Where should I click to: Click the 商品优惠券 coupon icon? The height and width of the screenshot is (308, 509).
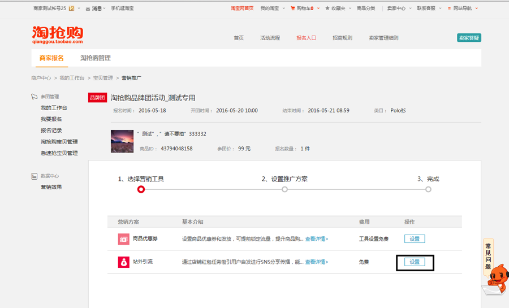[x=123, y=239]
